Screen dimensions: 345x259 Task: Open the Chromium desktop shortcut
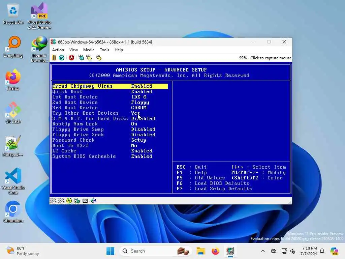(13, 212)
